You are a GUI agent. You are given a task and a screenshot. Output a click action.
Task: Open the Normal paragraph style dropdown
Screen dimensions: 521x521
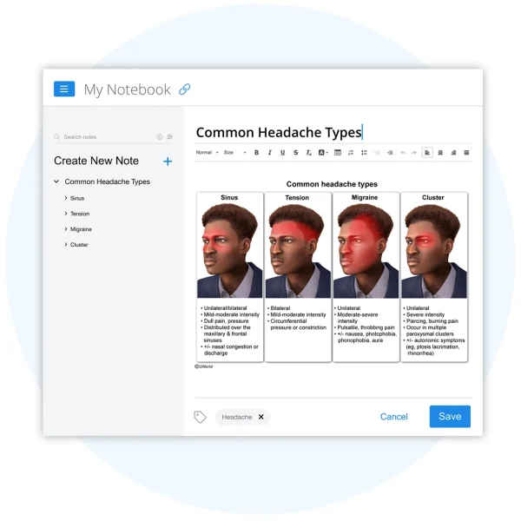coord(207,153)
